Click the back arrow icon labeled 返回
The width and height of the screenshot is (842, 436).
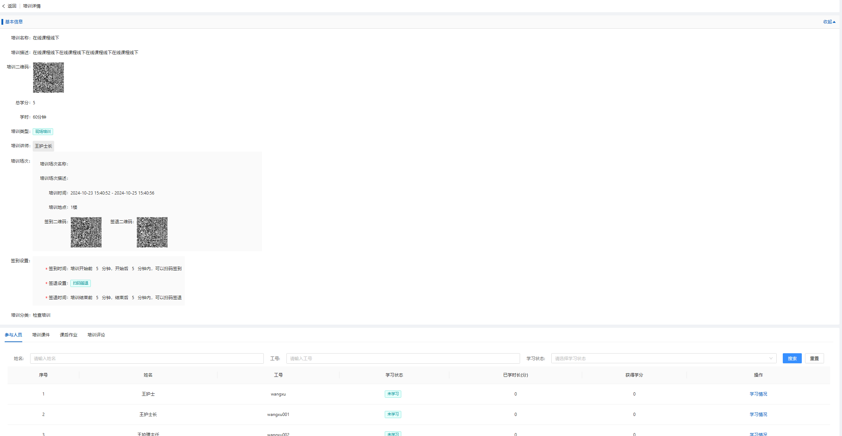4,6
